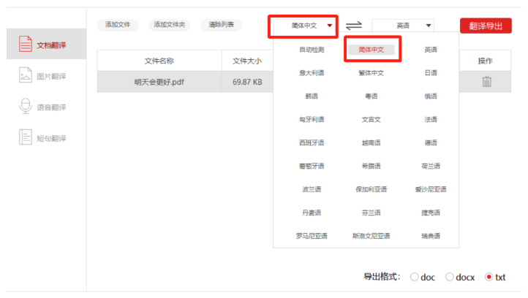The image size is (528, 298).
Task: Open the 文档翻译 document translation icon
Action: tap(25, 45)
